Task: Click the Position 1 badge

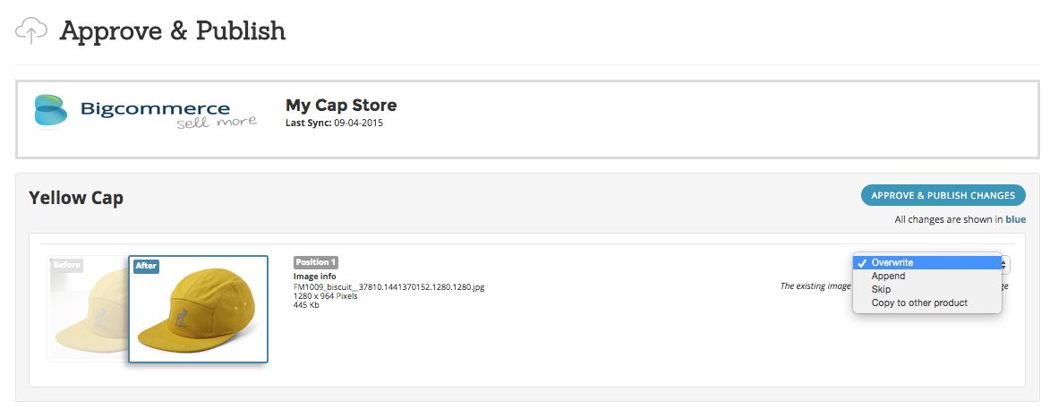Action: click(x=316, y=262)
